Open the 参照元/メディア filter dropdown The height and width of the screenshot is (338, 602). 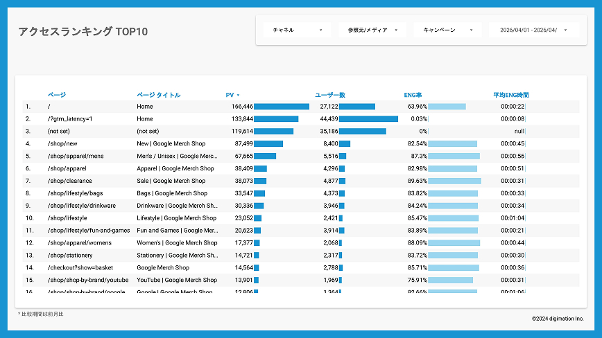(372, 30)
